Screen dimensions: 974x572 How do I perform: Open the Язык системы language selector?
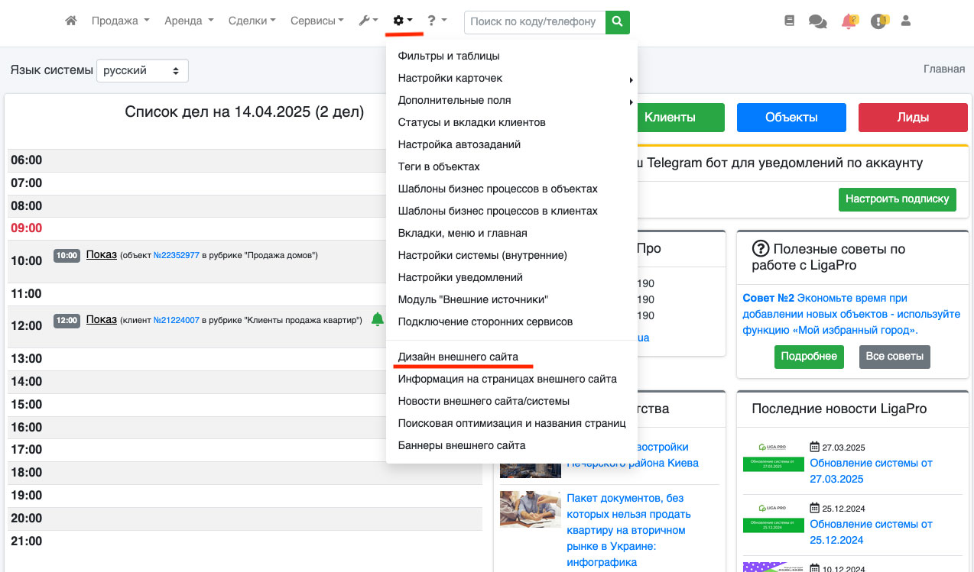[142, 70]
